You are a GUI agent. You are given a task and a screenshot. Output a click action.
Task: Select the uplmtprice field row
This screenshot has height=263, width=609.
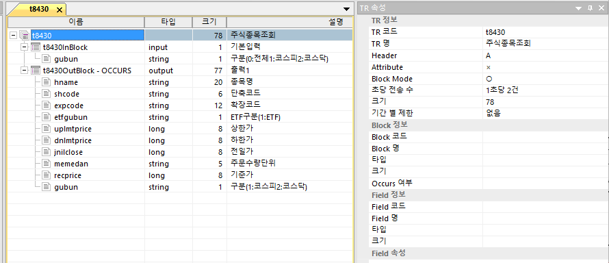click(x=180, y=129)
